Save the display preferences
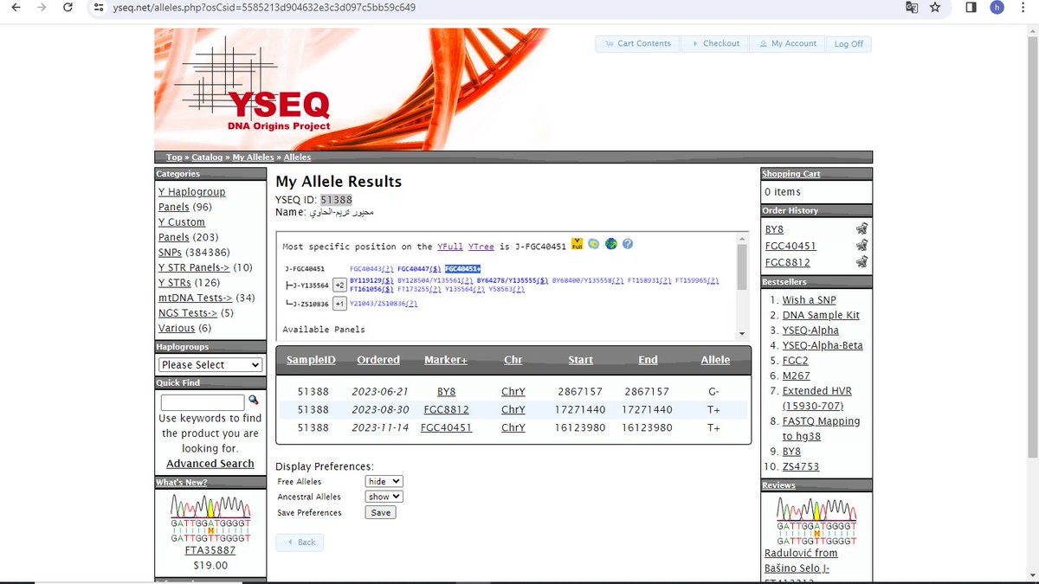The width and height of the screenshot is (1039, 584). pyautogui.click(x=381, y=512)
